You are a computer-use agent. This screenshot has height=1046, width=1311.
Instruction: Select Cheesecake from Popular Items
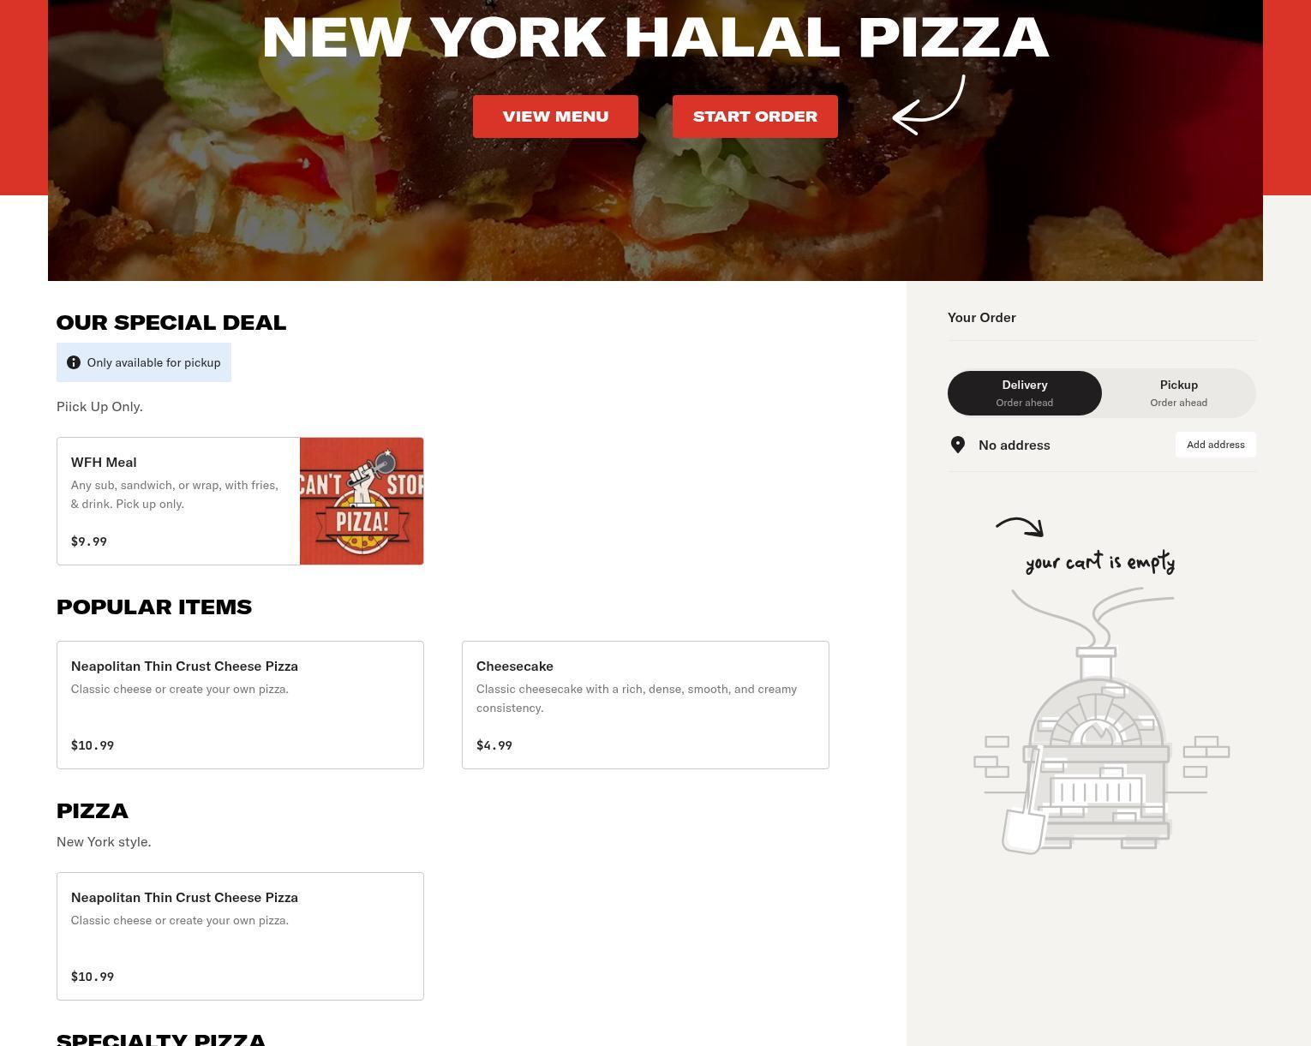pos(645,705)
